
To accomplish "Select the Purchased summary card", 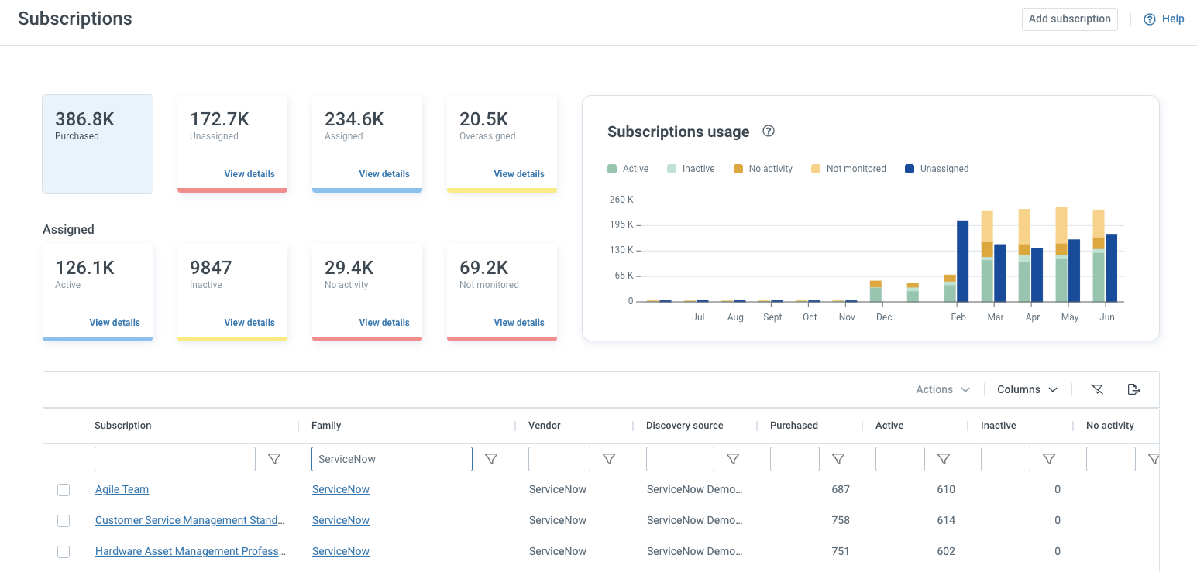I will (98, 144).
